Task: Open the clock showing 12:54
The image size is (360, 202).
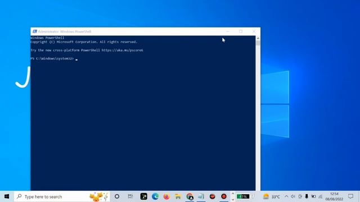Action: 334,196
